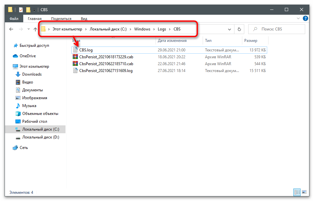314x201 pixels.
Task: Open the Главная ribbon tab
Action: coord(35,19)
